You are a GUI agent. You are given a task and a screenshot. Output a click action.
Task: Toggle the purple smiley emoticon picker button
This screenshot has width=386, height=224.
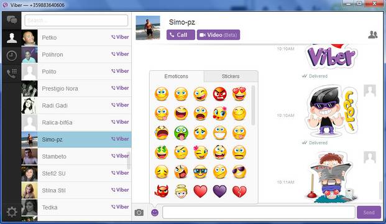(x=155, y=212)
